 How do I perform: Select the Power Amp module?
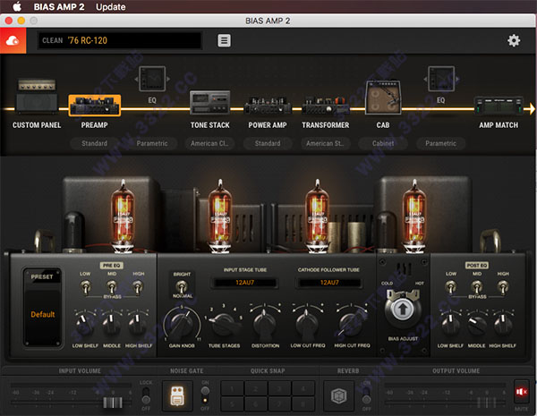pos(268,107)
